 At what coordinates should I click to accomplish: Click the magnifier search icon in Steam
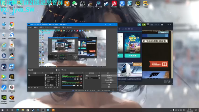pyautogui.click(x=167, y=36)
